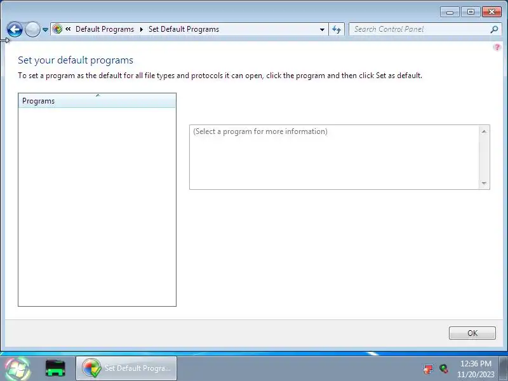
Task: Open the Default Programs breadcrumb
Action: [x=105, y=29]
